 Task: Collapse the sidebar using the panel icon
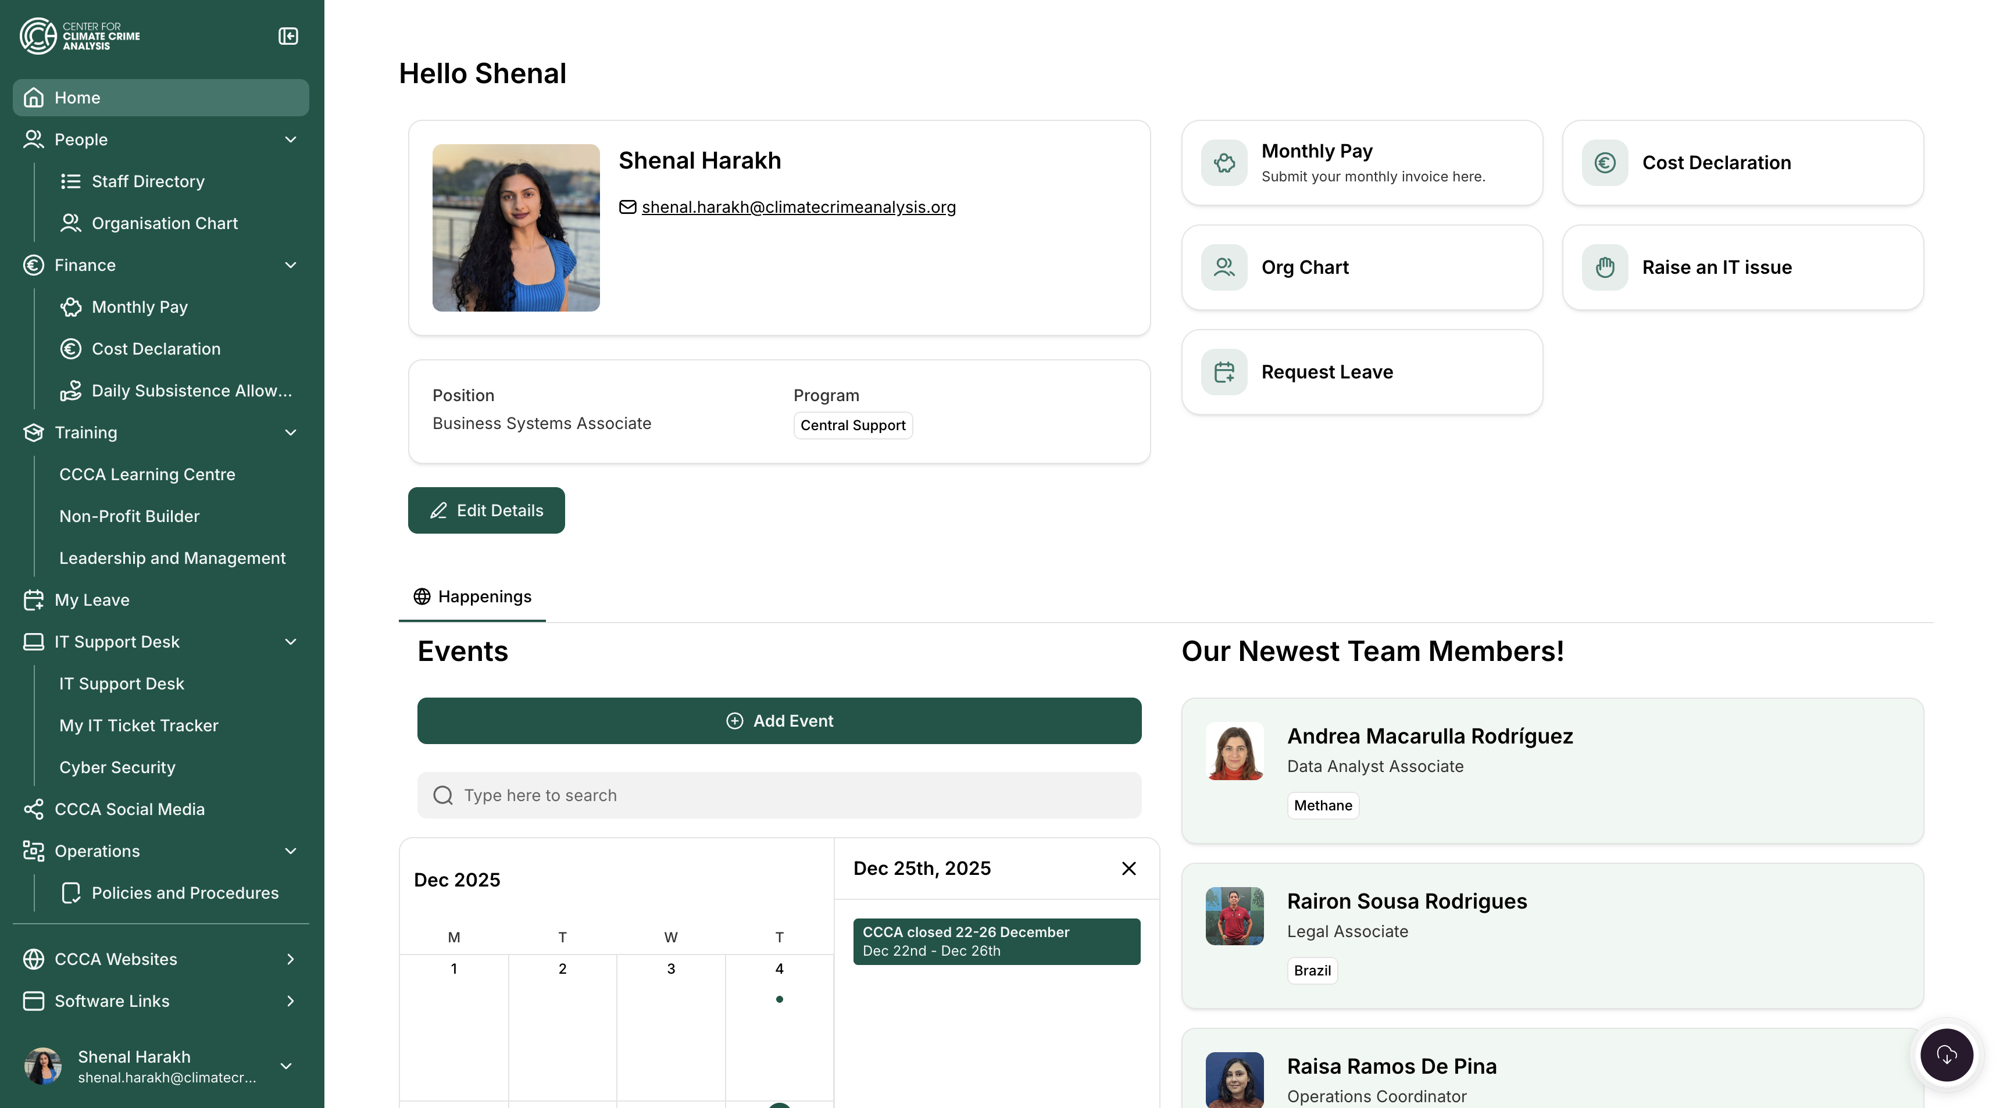click(287, 36)
